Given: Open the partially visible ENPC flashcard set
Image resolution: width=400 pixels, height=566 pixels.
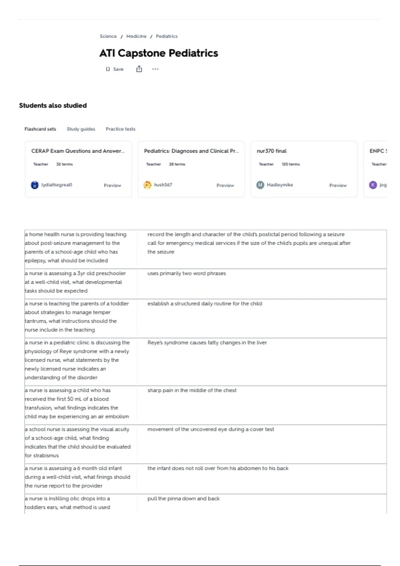Looking at the screenshot, I should (375, 169).
